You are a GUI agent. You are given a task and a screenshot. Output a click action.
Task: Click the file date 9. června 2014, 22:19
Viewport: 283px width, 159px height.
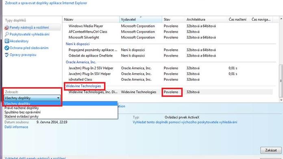click(52, 122)
